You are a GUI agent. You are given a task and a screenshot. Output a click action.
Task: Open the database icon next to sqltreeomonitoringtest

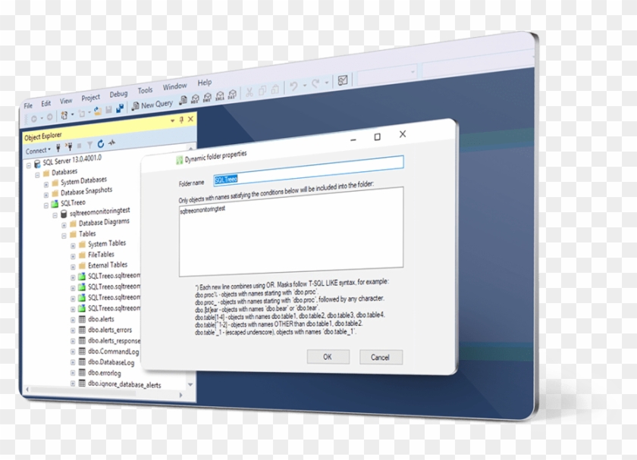pyautogui.click(x=61, y=213)
